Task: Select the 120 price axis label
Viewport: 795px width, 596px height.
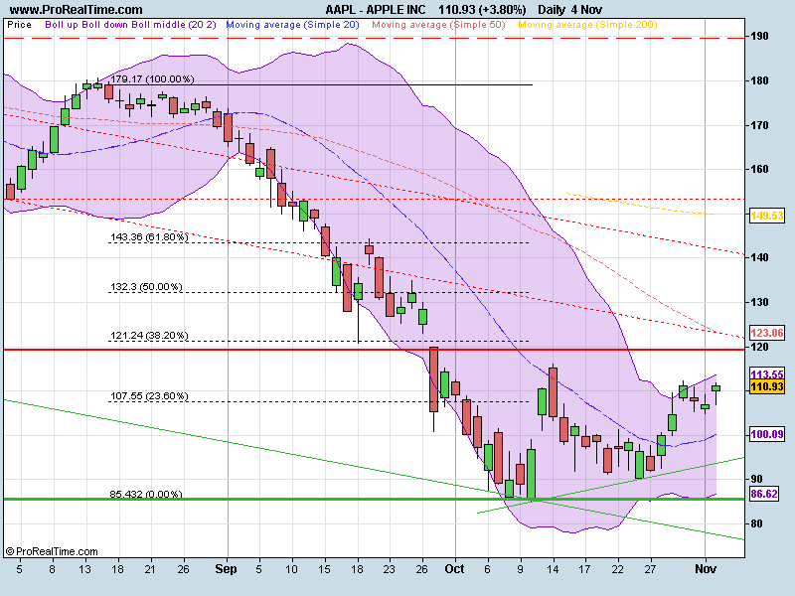Action: (760, 347)
